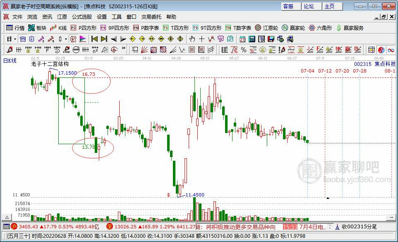The height and width of the screenshot is (242, 398).
Task: Click the 客服 customer service button
Action: coord(291,6)
